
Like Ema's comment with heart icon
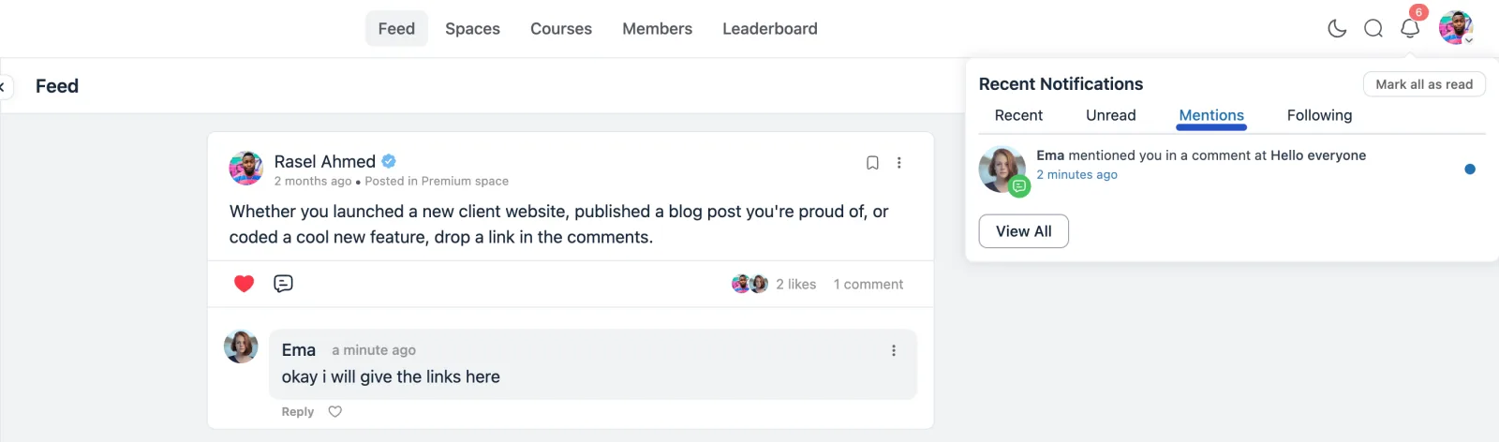coord(335,412)
